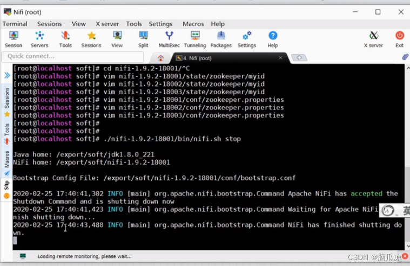Minimize the Nifi (root) window
The width and height of the screenshot is (410, 266).
(x=355, y=12)
